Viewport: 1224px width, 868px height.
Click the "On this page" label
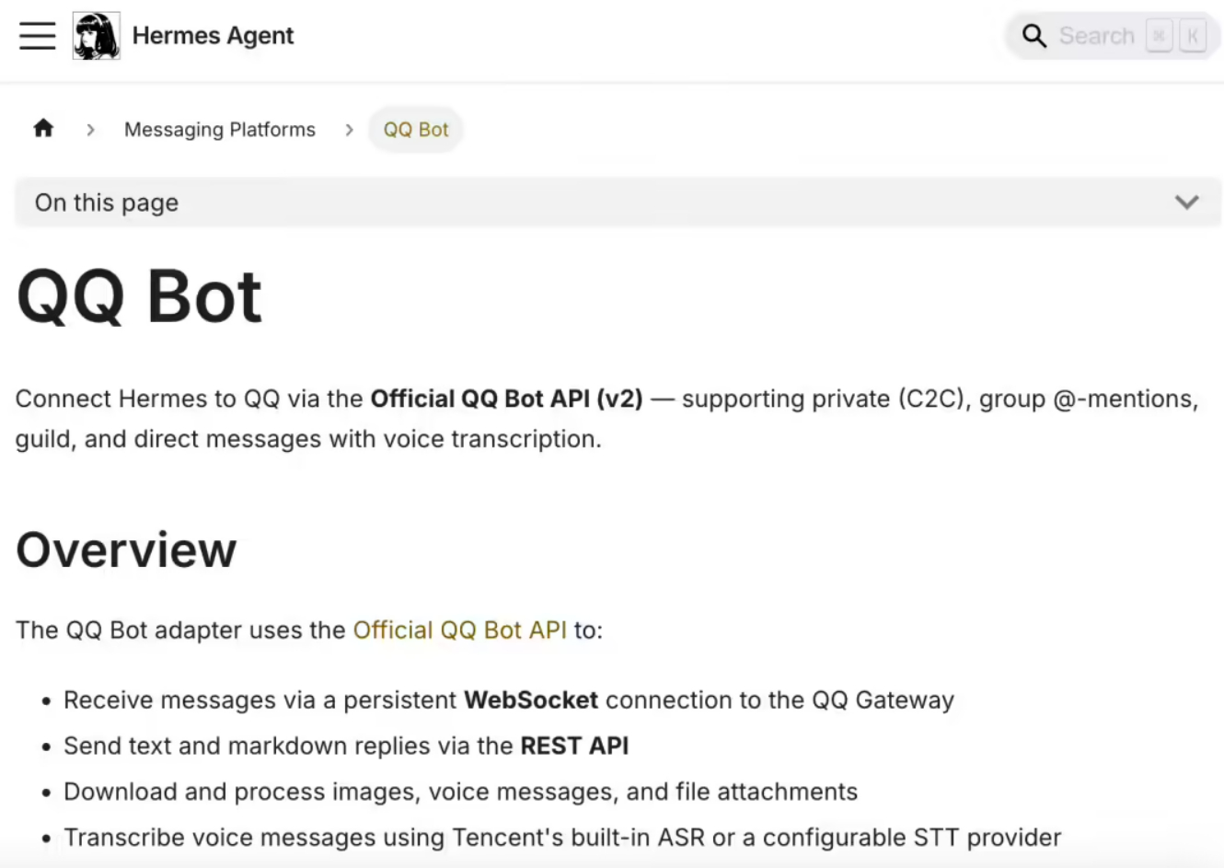107,203
